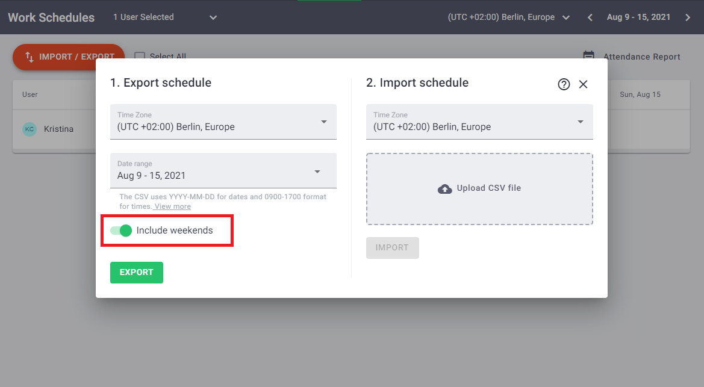Go to previous week with left chevron
The width and height of the screenshot is (704, 387).
(589, 17)
